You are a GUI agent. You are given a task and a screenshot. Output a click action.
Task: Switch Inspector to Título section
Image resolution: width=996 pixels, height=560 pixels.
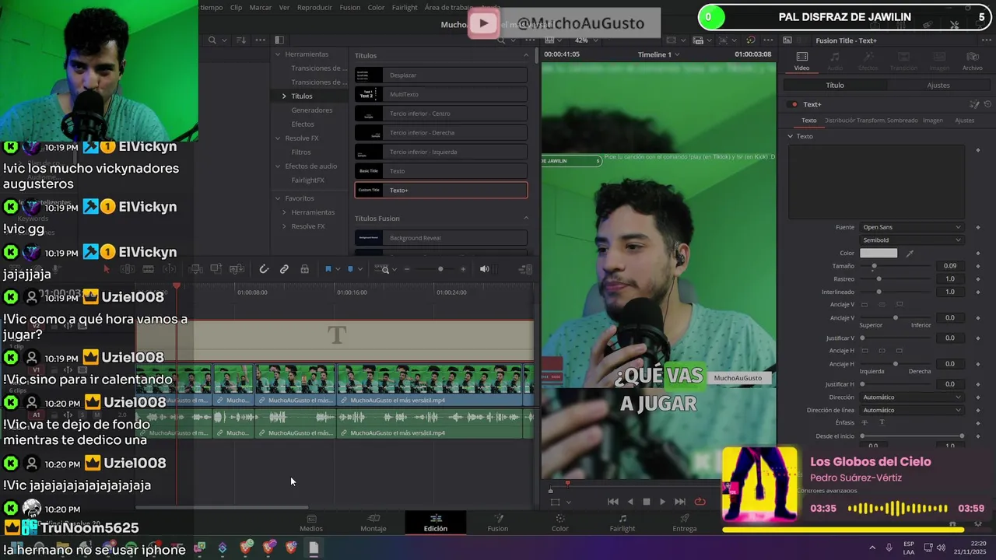[835, 86]
